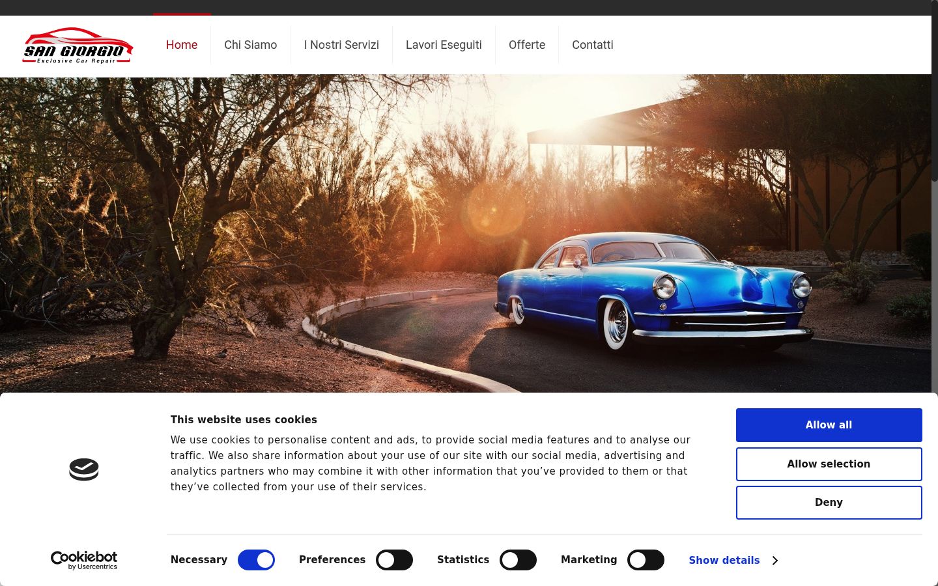Click the Allow selection button
This screenshot has height=586, width=938.
pyautogui.click(x=829, y=464)
